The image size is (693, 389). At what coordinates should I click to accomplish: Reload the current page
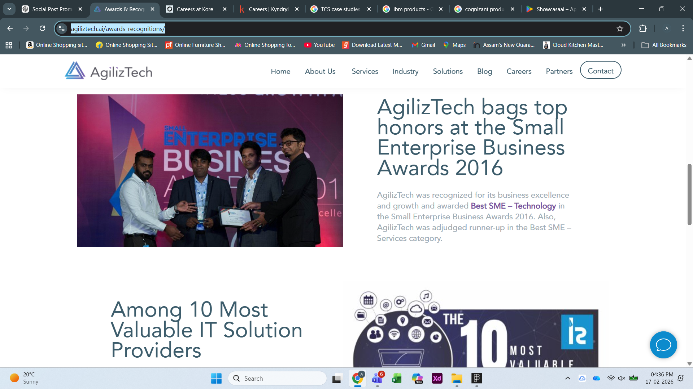pos(43,28)
